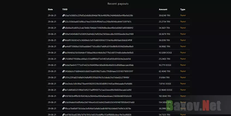The height and width of the screenshot is (116, 231).
Task: Click the TXID column header
Action: 65,9
